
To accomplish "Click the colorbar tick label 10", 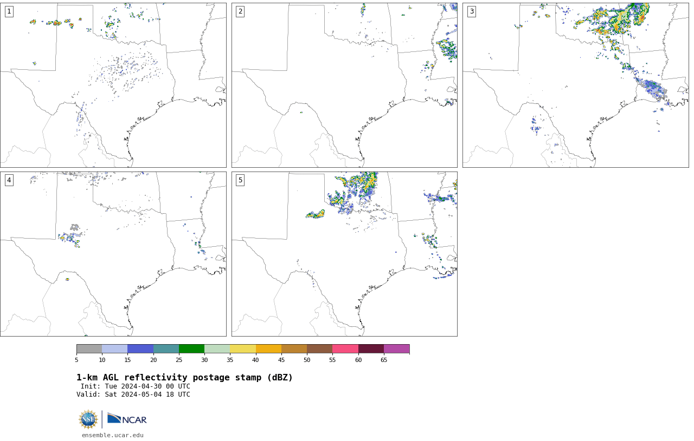I will click(x=102, y=360).
